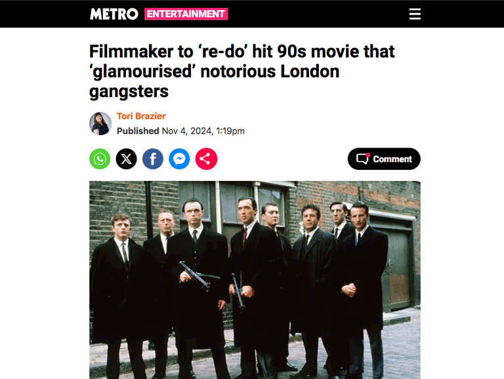Click the Metro logo to go home
The height and width of the screenshot is (379, 504).
point(114,14)
